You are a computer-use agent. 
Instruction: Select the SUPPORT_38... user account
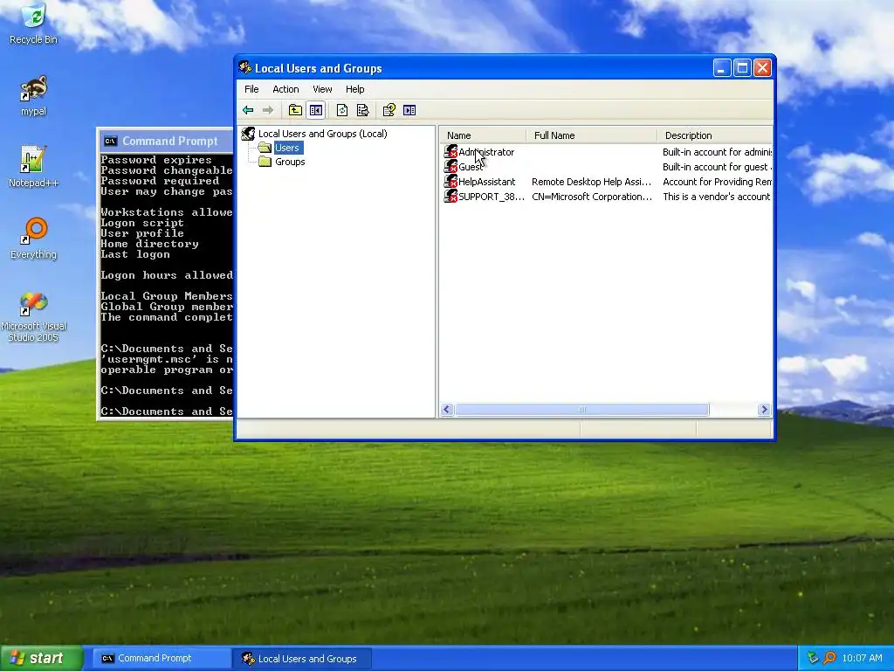(491, 197)
